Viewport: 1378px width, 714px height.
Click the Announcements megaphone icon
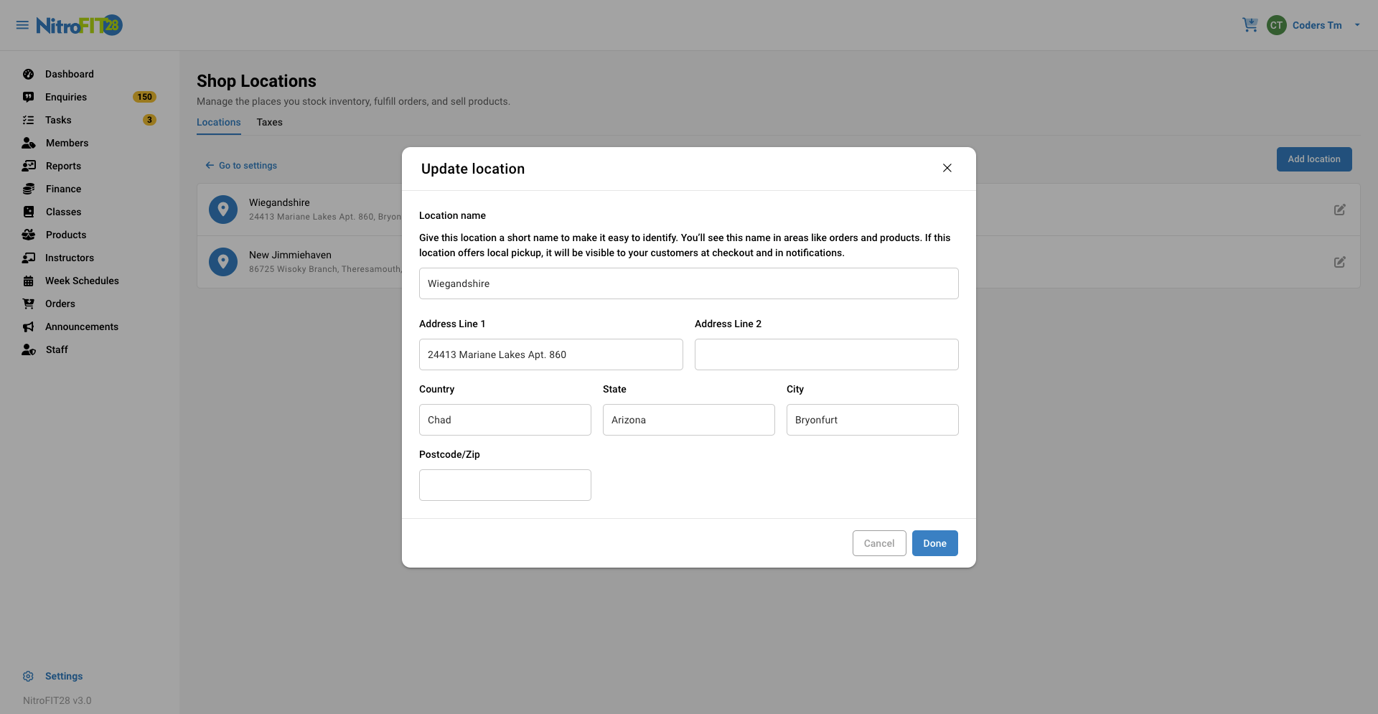[x=29, y=327]
